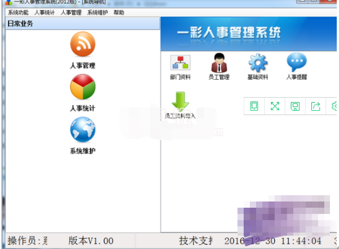Click the green settings gear at toolbar edge

tap(334, 106)
